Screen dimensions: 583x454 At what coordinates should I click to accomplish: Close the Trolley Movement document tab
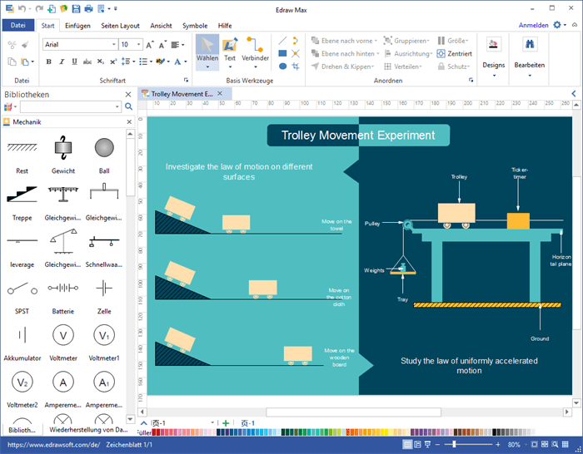pos(220,94)
